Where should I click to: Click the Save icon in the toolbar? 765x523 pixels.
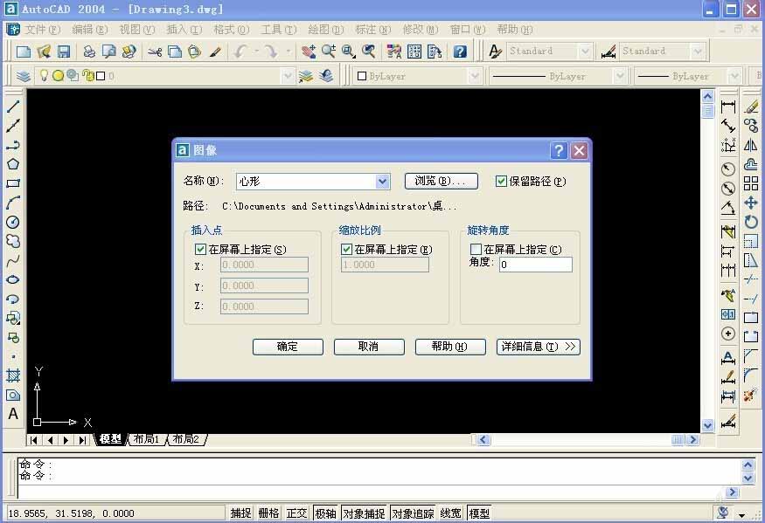click(64, 52)
